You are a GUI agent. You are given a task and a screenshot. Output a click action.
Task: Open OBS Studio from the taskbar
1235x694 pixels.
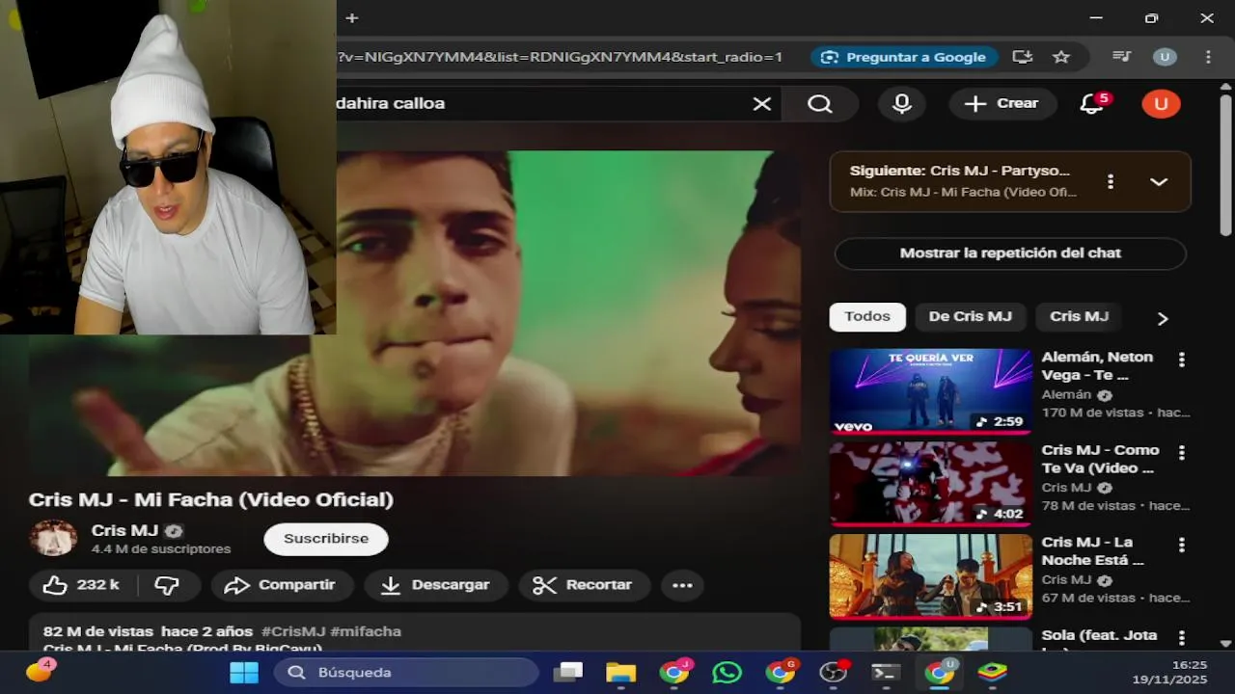[833, 672]
